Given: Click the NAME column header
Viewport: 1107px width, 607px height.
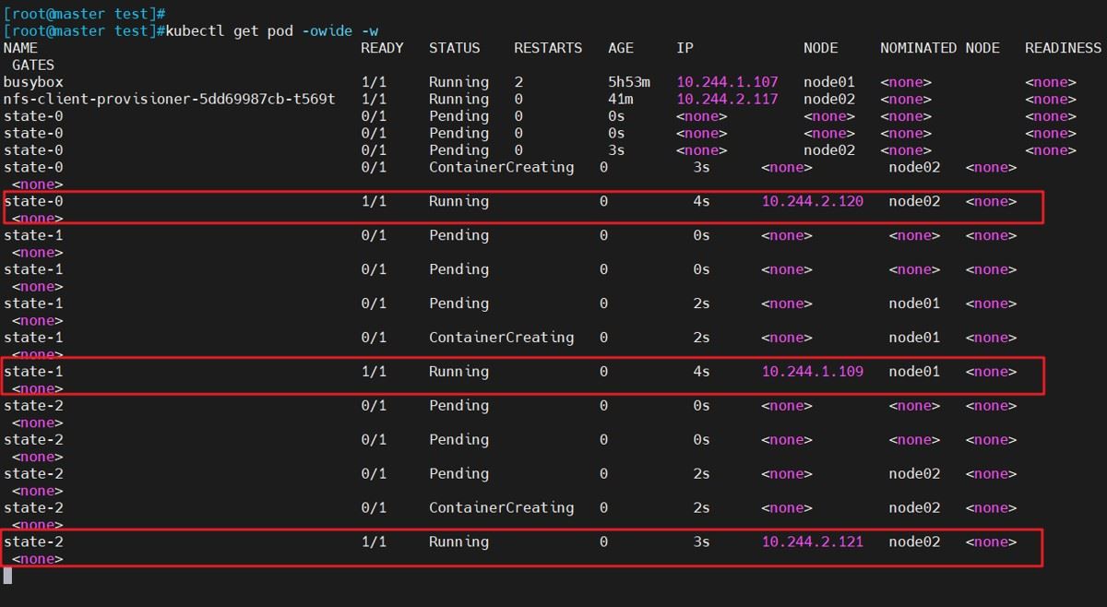Looking at the screenshot, I should tap(20, 48).
